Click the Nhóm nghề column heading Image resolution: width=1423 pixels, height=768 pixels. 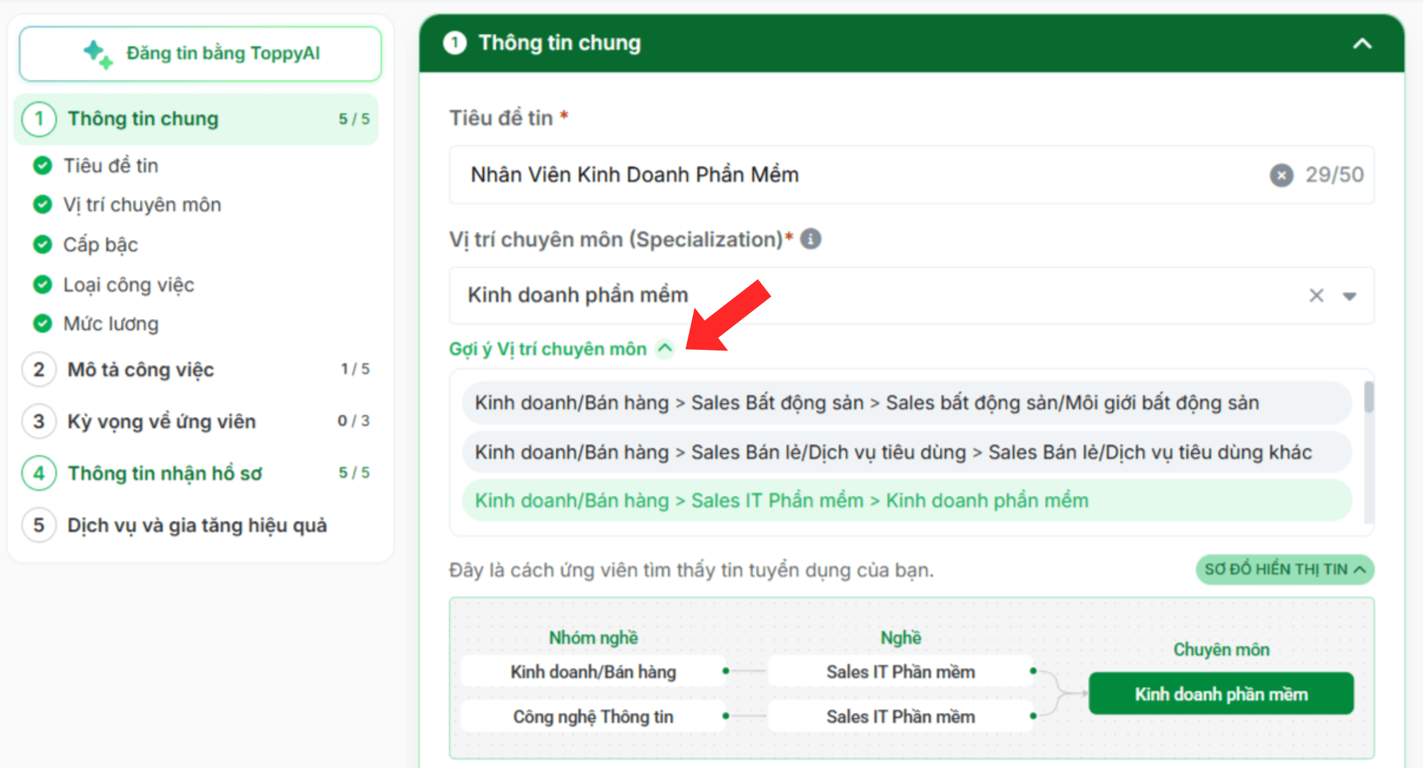pyautogui.click(x=594, y=638)
